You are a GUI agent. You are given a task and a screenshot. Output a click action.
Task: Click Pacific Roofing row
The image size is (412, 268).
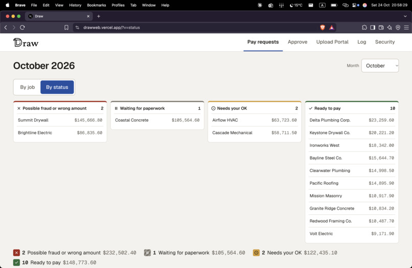352,183
